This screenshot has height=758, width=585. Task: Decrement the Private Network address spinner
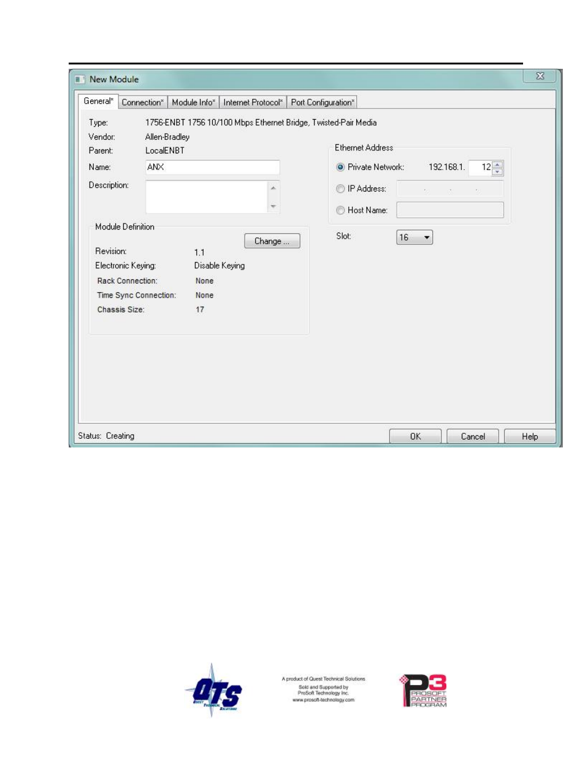497,171
